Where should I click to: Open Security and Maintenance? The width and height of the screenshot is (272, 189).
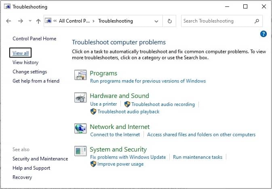40,159
